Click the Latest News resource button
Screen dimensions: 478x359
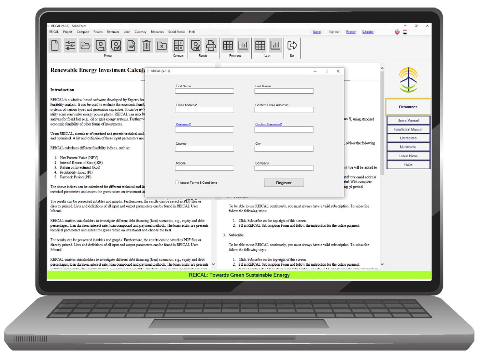click(x=408, y=156)
